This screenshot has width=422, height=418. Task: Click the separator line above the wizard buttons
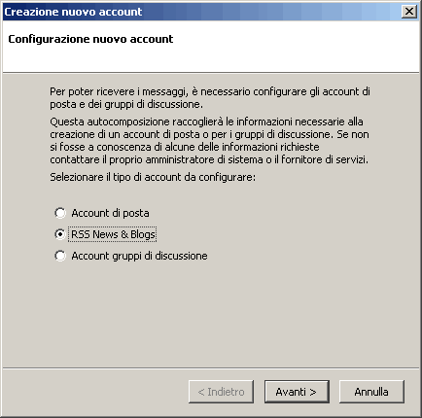click(x=211, y=368)
